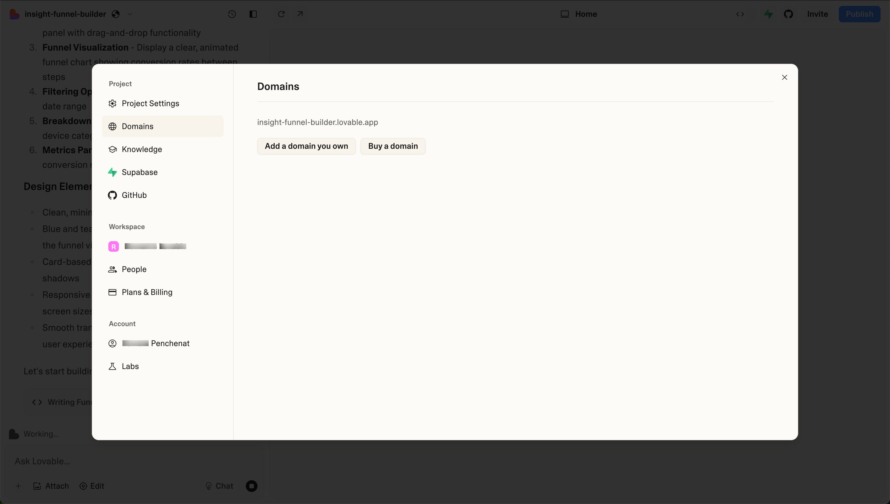Viewport: 890px width, 504px height.
Task: Click the Supabase lightning icon in top bar
Action: [x=769, y=14]
